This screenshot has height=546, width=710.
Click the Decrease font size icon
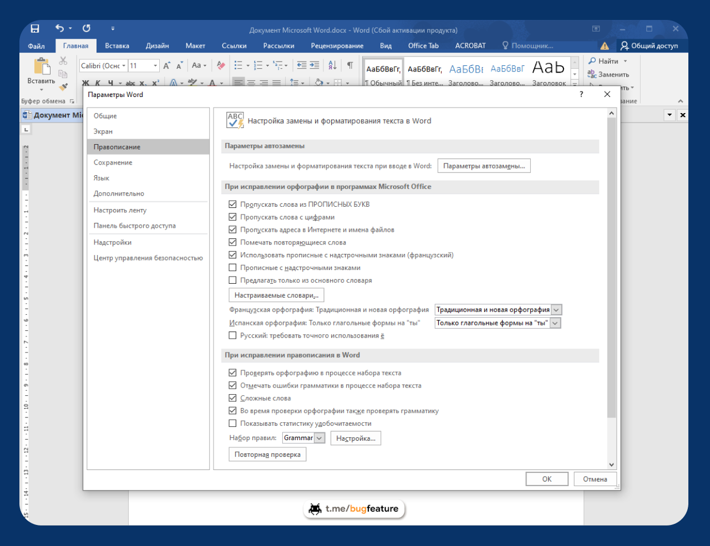pos(179,66)
